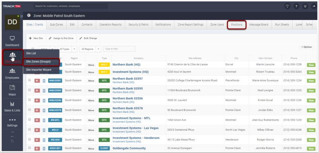
Task: Click the Company column header
Action: 138,58
